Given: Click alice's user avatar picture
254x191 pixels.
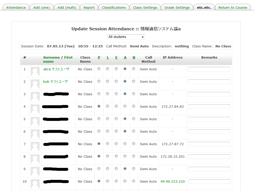Looking at the screenshot, I should (x=35, y=71).
